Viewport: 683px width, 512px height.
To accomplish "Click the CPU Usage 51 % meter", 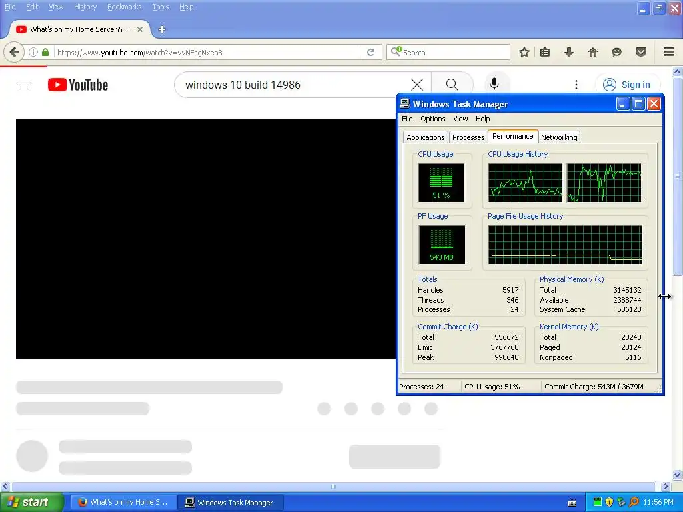I will click(442, 183).
